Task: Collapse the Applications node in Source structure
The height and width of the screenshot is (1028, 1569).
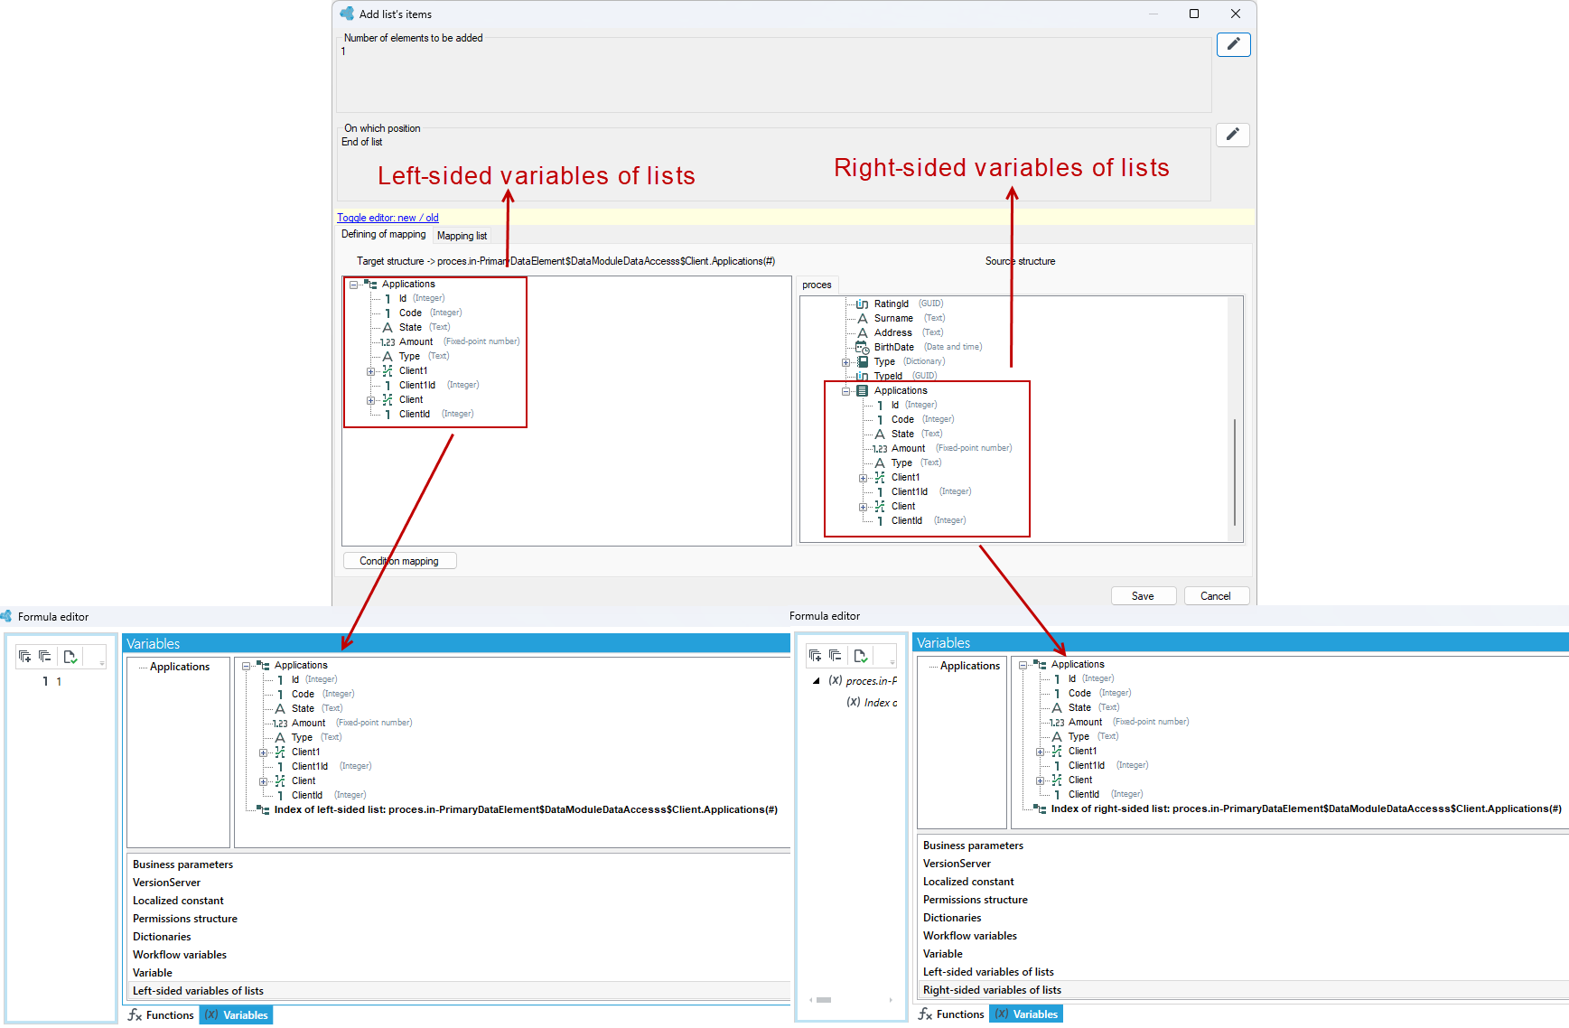Action: 846,391
